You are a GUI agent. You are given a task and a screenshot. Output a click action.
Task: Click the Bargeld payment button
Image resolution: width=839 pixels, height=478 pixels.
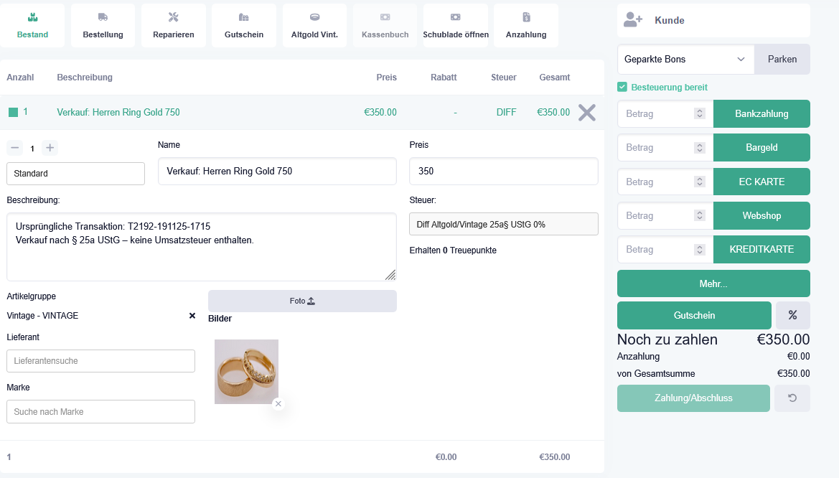point(761,147)
